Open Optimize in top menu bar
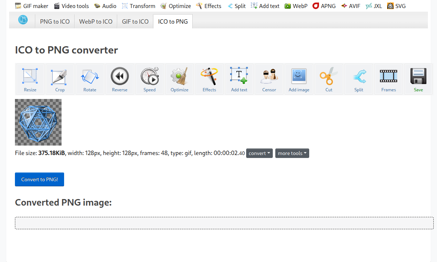The image size is (437, 262). click(x=176, y=6)
